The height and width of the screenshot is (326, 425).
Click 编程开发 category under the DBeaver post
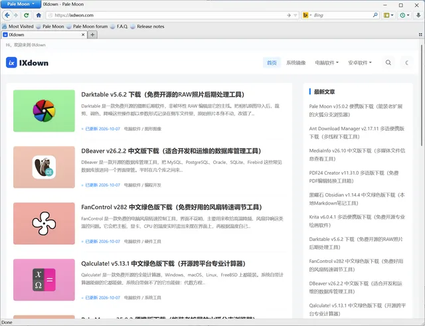(x=153, y=185)
